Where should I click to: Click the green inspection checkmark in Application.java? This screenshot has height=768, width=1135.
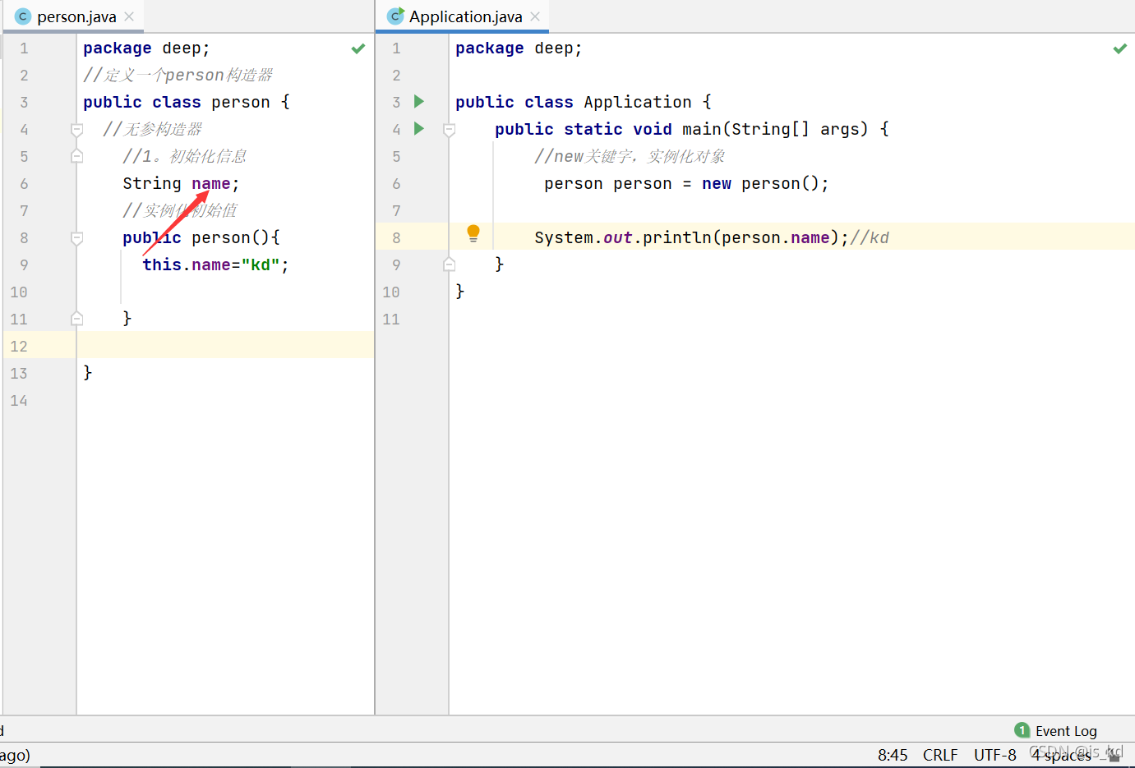(1120, 48)
